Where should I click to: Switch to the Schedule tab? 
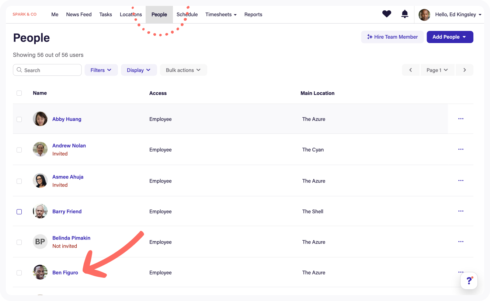coord(187,15)
